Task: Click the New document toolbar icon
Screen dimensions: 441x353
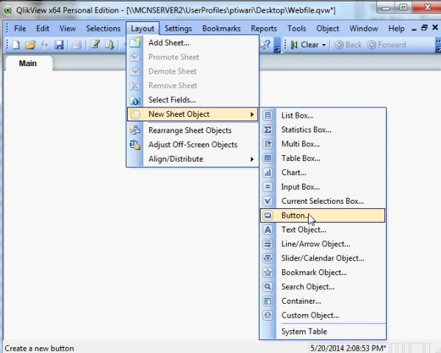Action: 16,45
